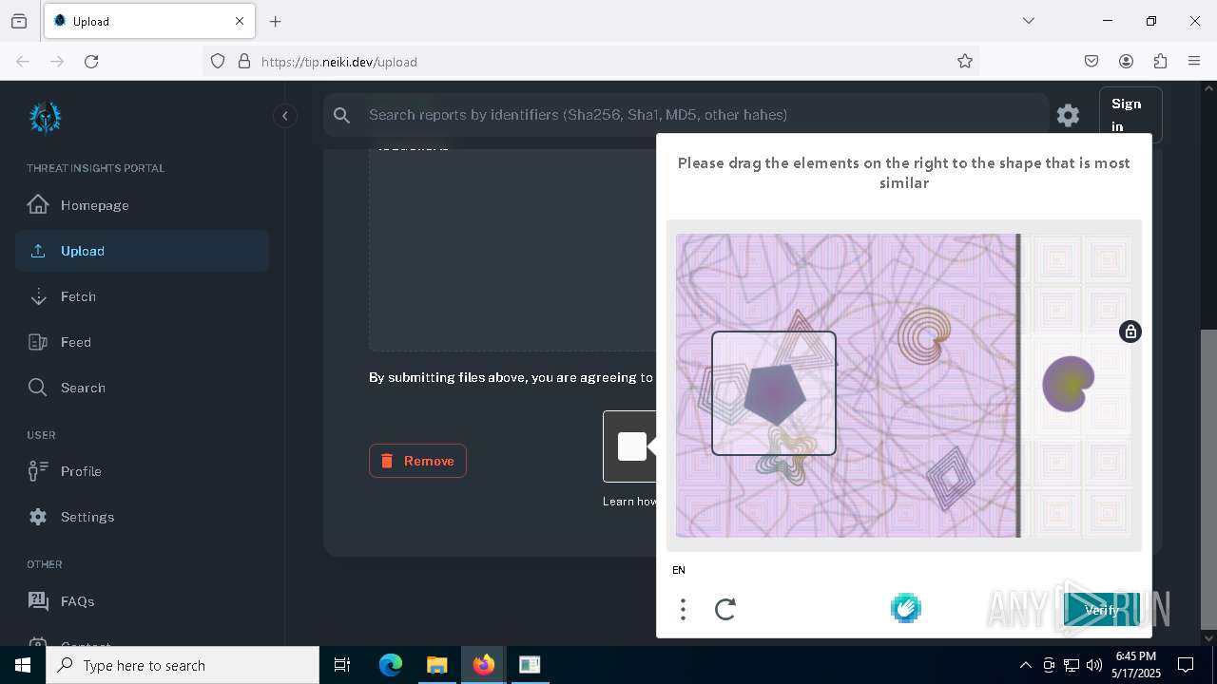Image resolution: width=1217 pixels, height=684 pixels.
Task: Open the notification center
Action: 1186,665
